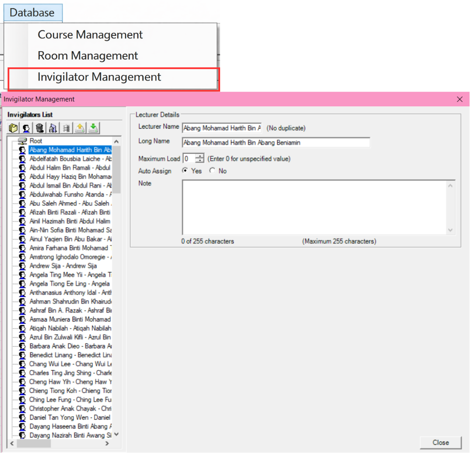Select the Root tree node label
Image resolution: width=470 pixels, height=453 pixels.
36,141
